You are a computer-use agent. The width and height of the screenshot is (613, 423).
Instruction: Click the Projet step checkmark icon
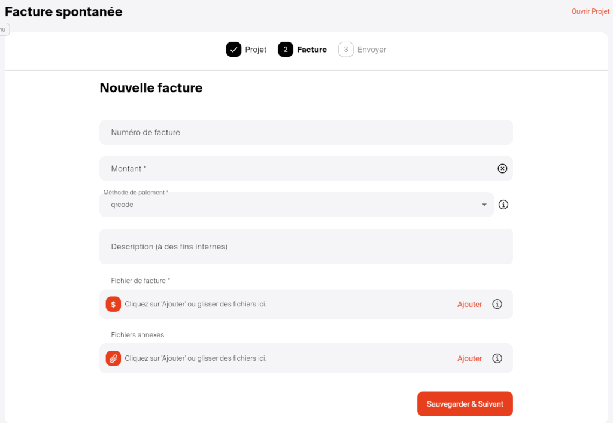tap(233, 50)
